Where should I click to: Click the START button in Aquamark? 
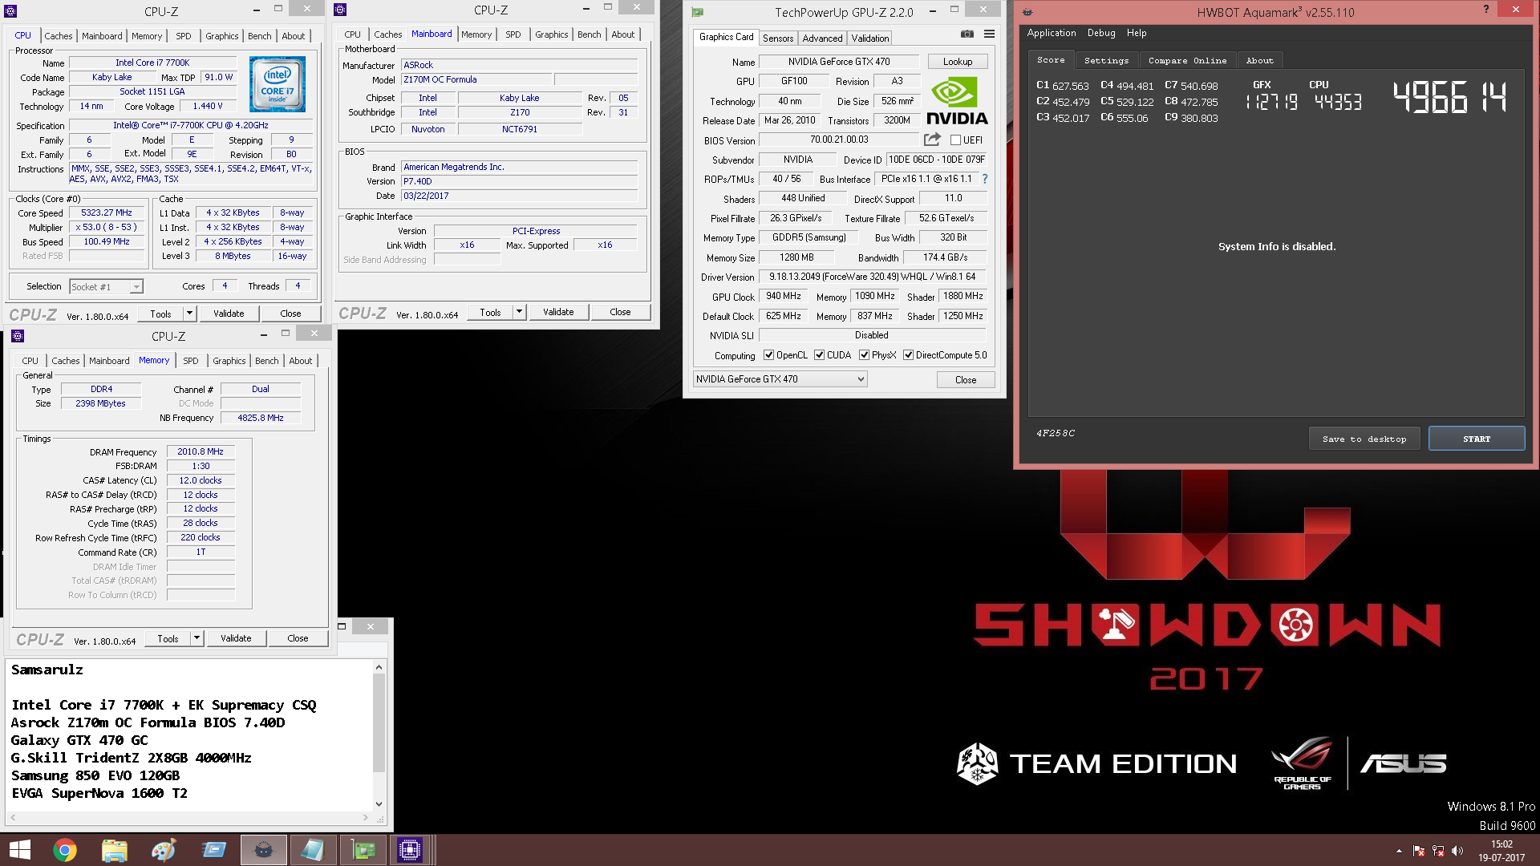(1477, 439)
